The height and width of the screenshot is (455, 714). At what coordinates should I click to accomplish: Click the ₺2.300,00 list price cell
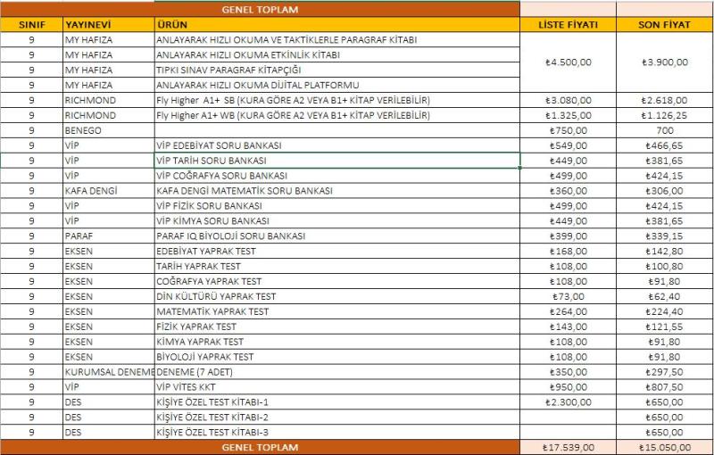pyautogui.click(x=568, y=402)
